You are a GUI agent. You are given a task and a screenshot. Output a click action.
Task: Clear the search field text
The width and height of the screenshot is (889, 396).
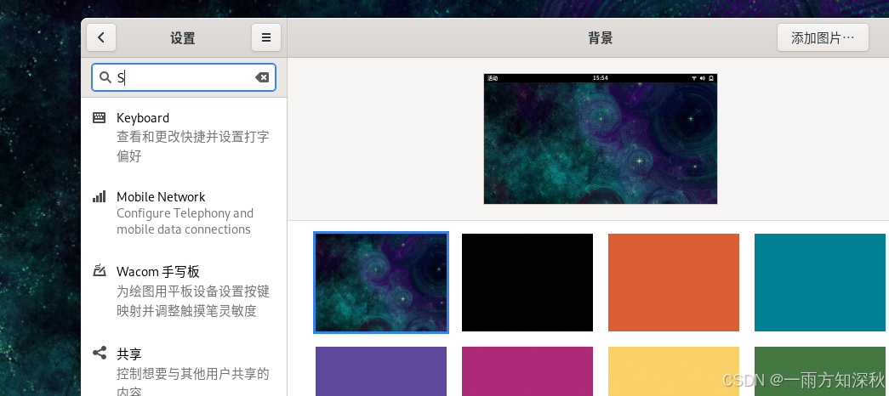click(x=262, y=77)
